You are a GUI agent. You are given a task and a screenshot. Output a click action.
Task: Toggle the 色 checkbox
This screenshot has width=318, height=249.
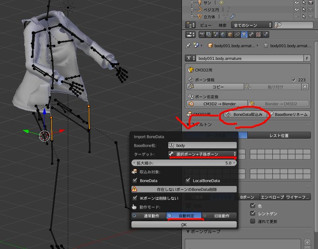(253, 206)
